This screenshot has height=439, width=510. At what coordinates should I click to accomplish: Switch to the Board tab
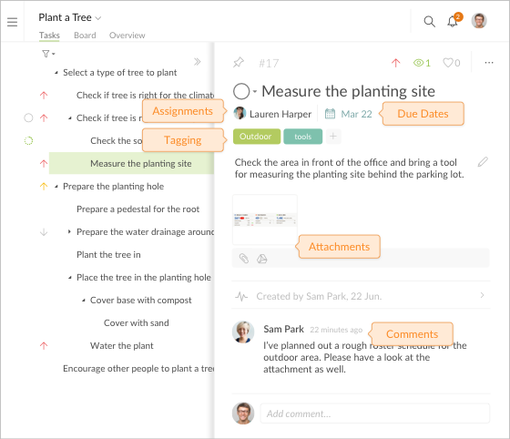tap(85, 36)
